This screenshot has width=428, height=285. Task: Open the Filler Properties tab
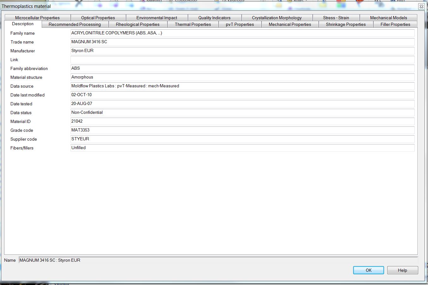(x=395, y=24)
